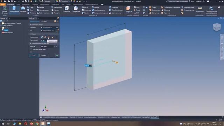Convert to sheet metal ribbon button
Image resolution: width=224 pixels, height=126 pixels.
coord(211,10)
